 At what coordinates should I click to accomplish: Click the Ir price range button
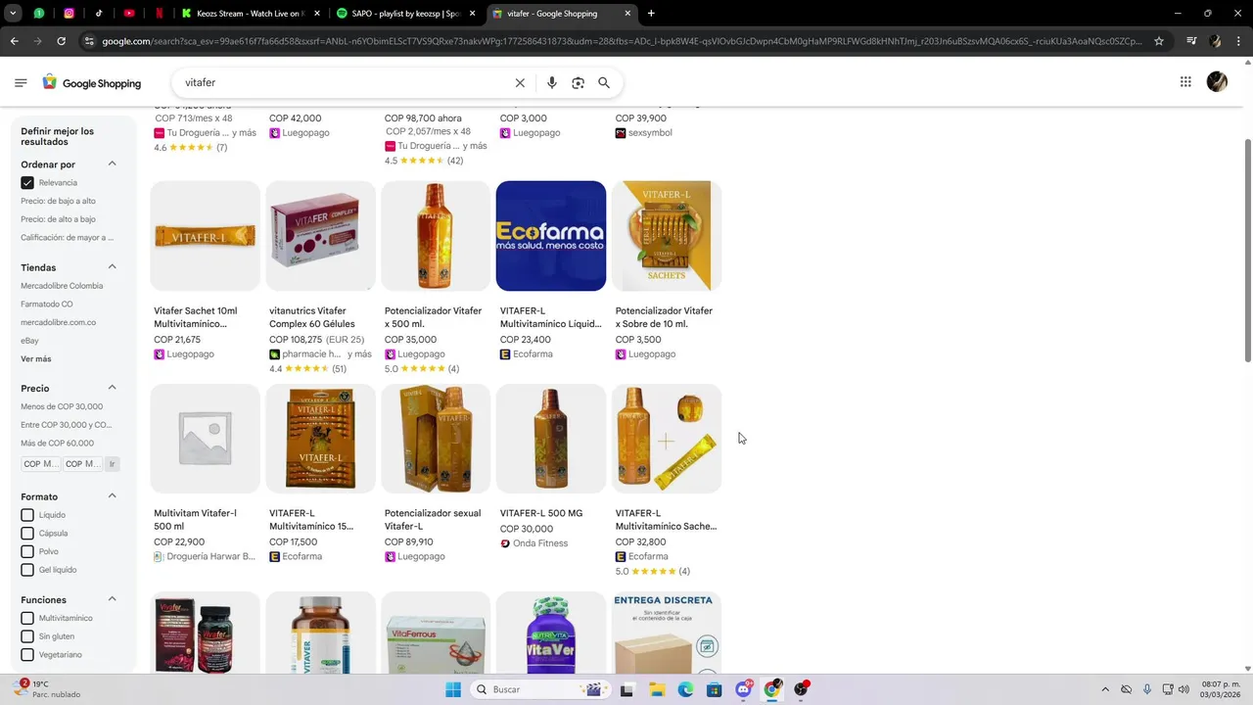[x=112, y=464]
